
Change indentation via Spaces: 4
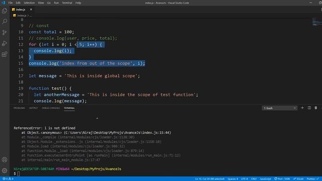tap(232, 179)
